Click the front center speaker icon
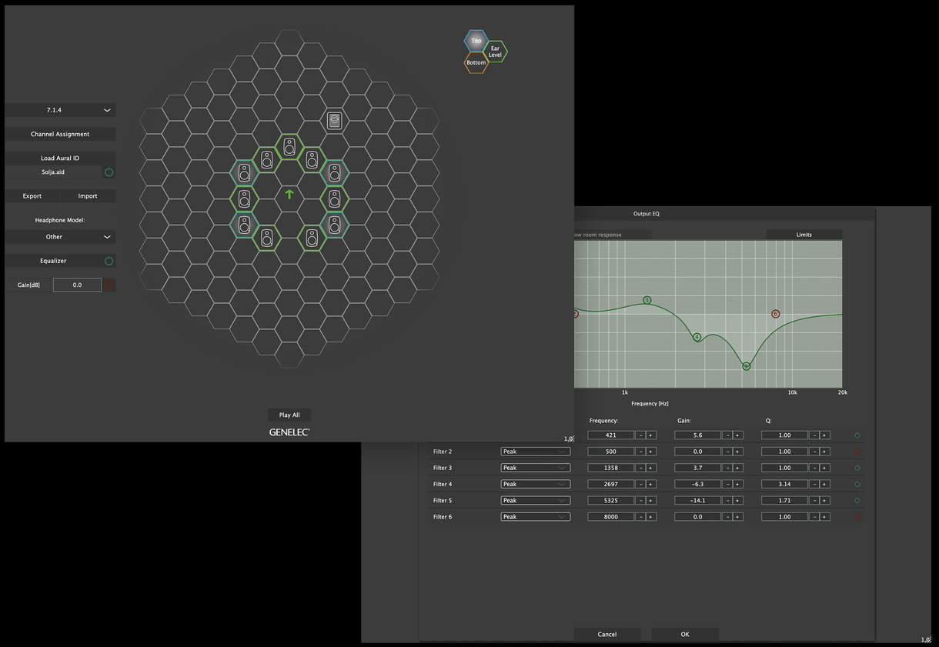Viewport: 939px width, 647px height. pyautogui.click(x=289, y=147)
